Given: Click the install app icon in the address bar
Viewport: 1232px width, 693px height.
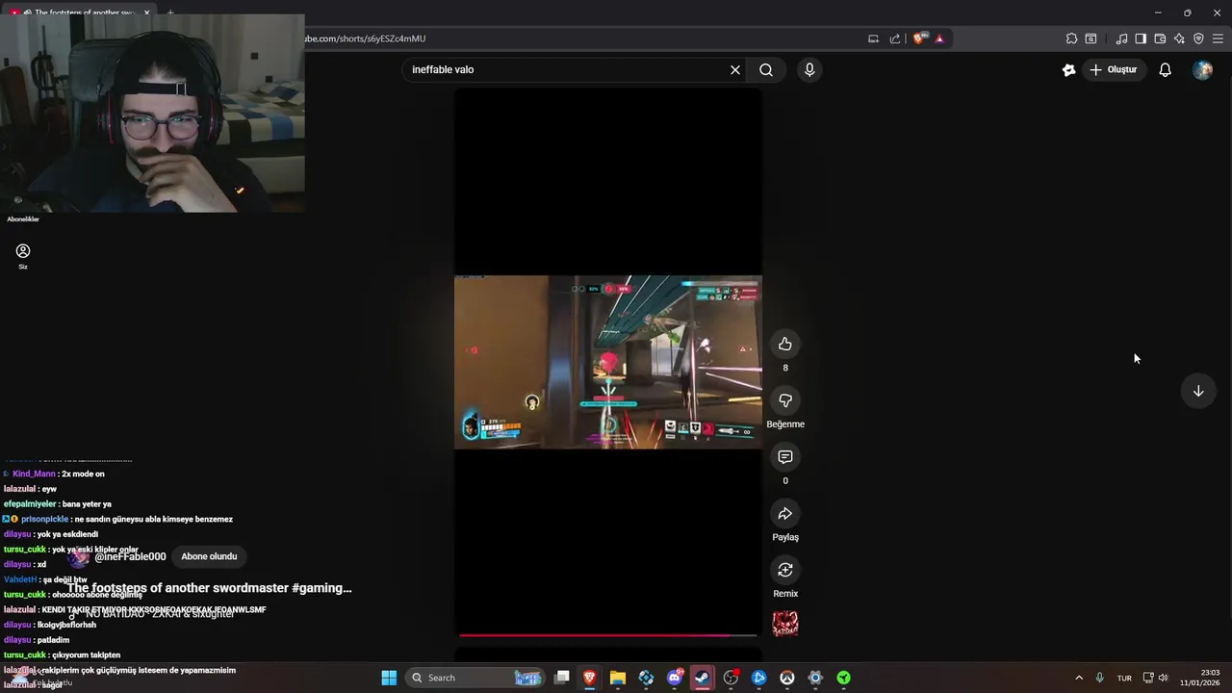Looking at the screenshot, I should (x=873, y=38).
